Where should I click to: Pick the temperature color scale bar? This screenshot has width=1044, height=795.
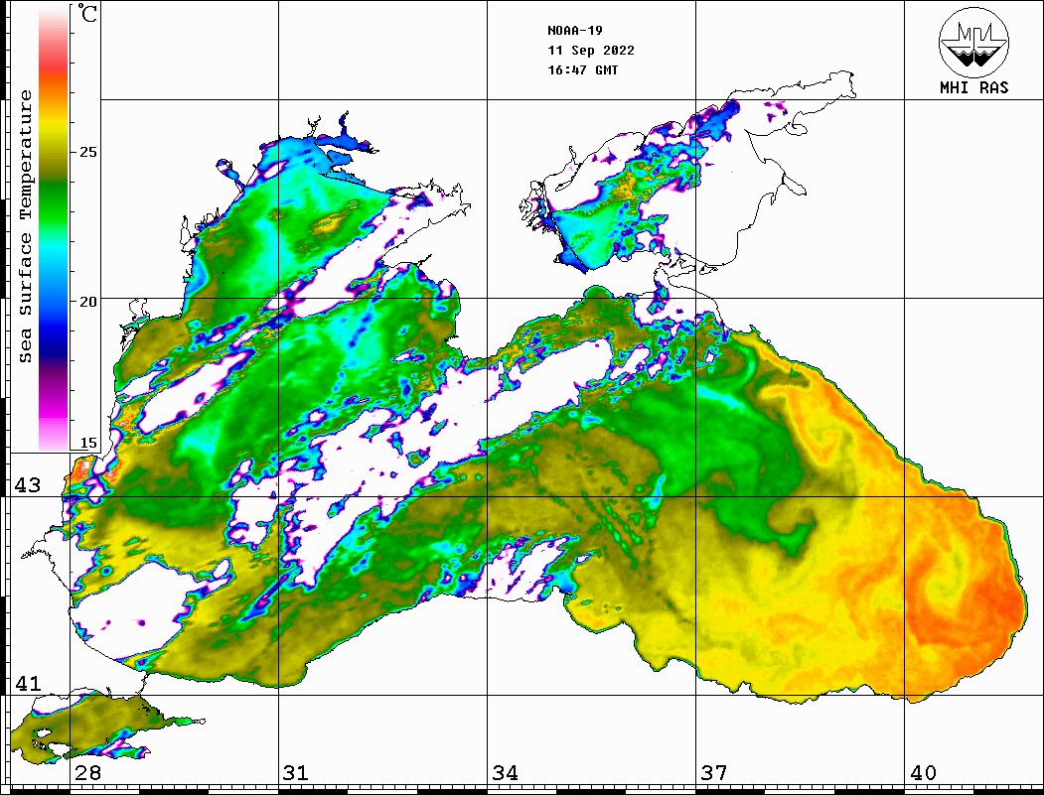(54, 228)
